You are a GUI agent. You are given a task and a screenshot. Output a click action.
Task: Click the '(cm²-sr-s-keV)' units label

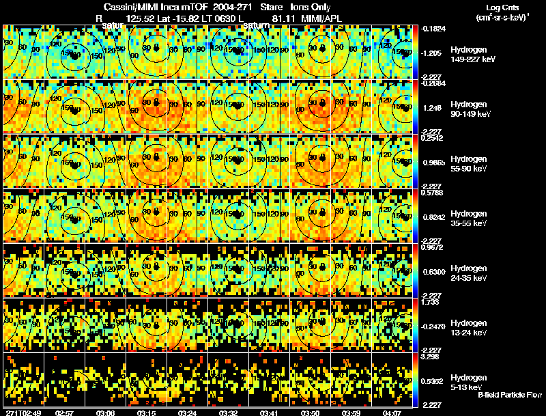click(502, 17)
